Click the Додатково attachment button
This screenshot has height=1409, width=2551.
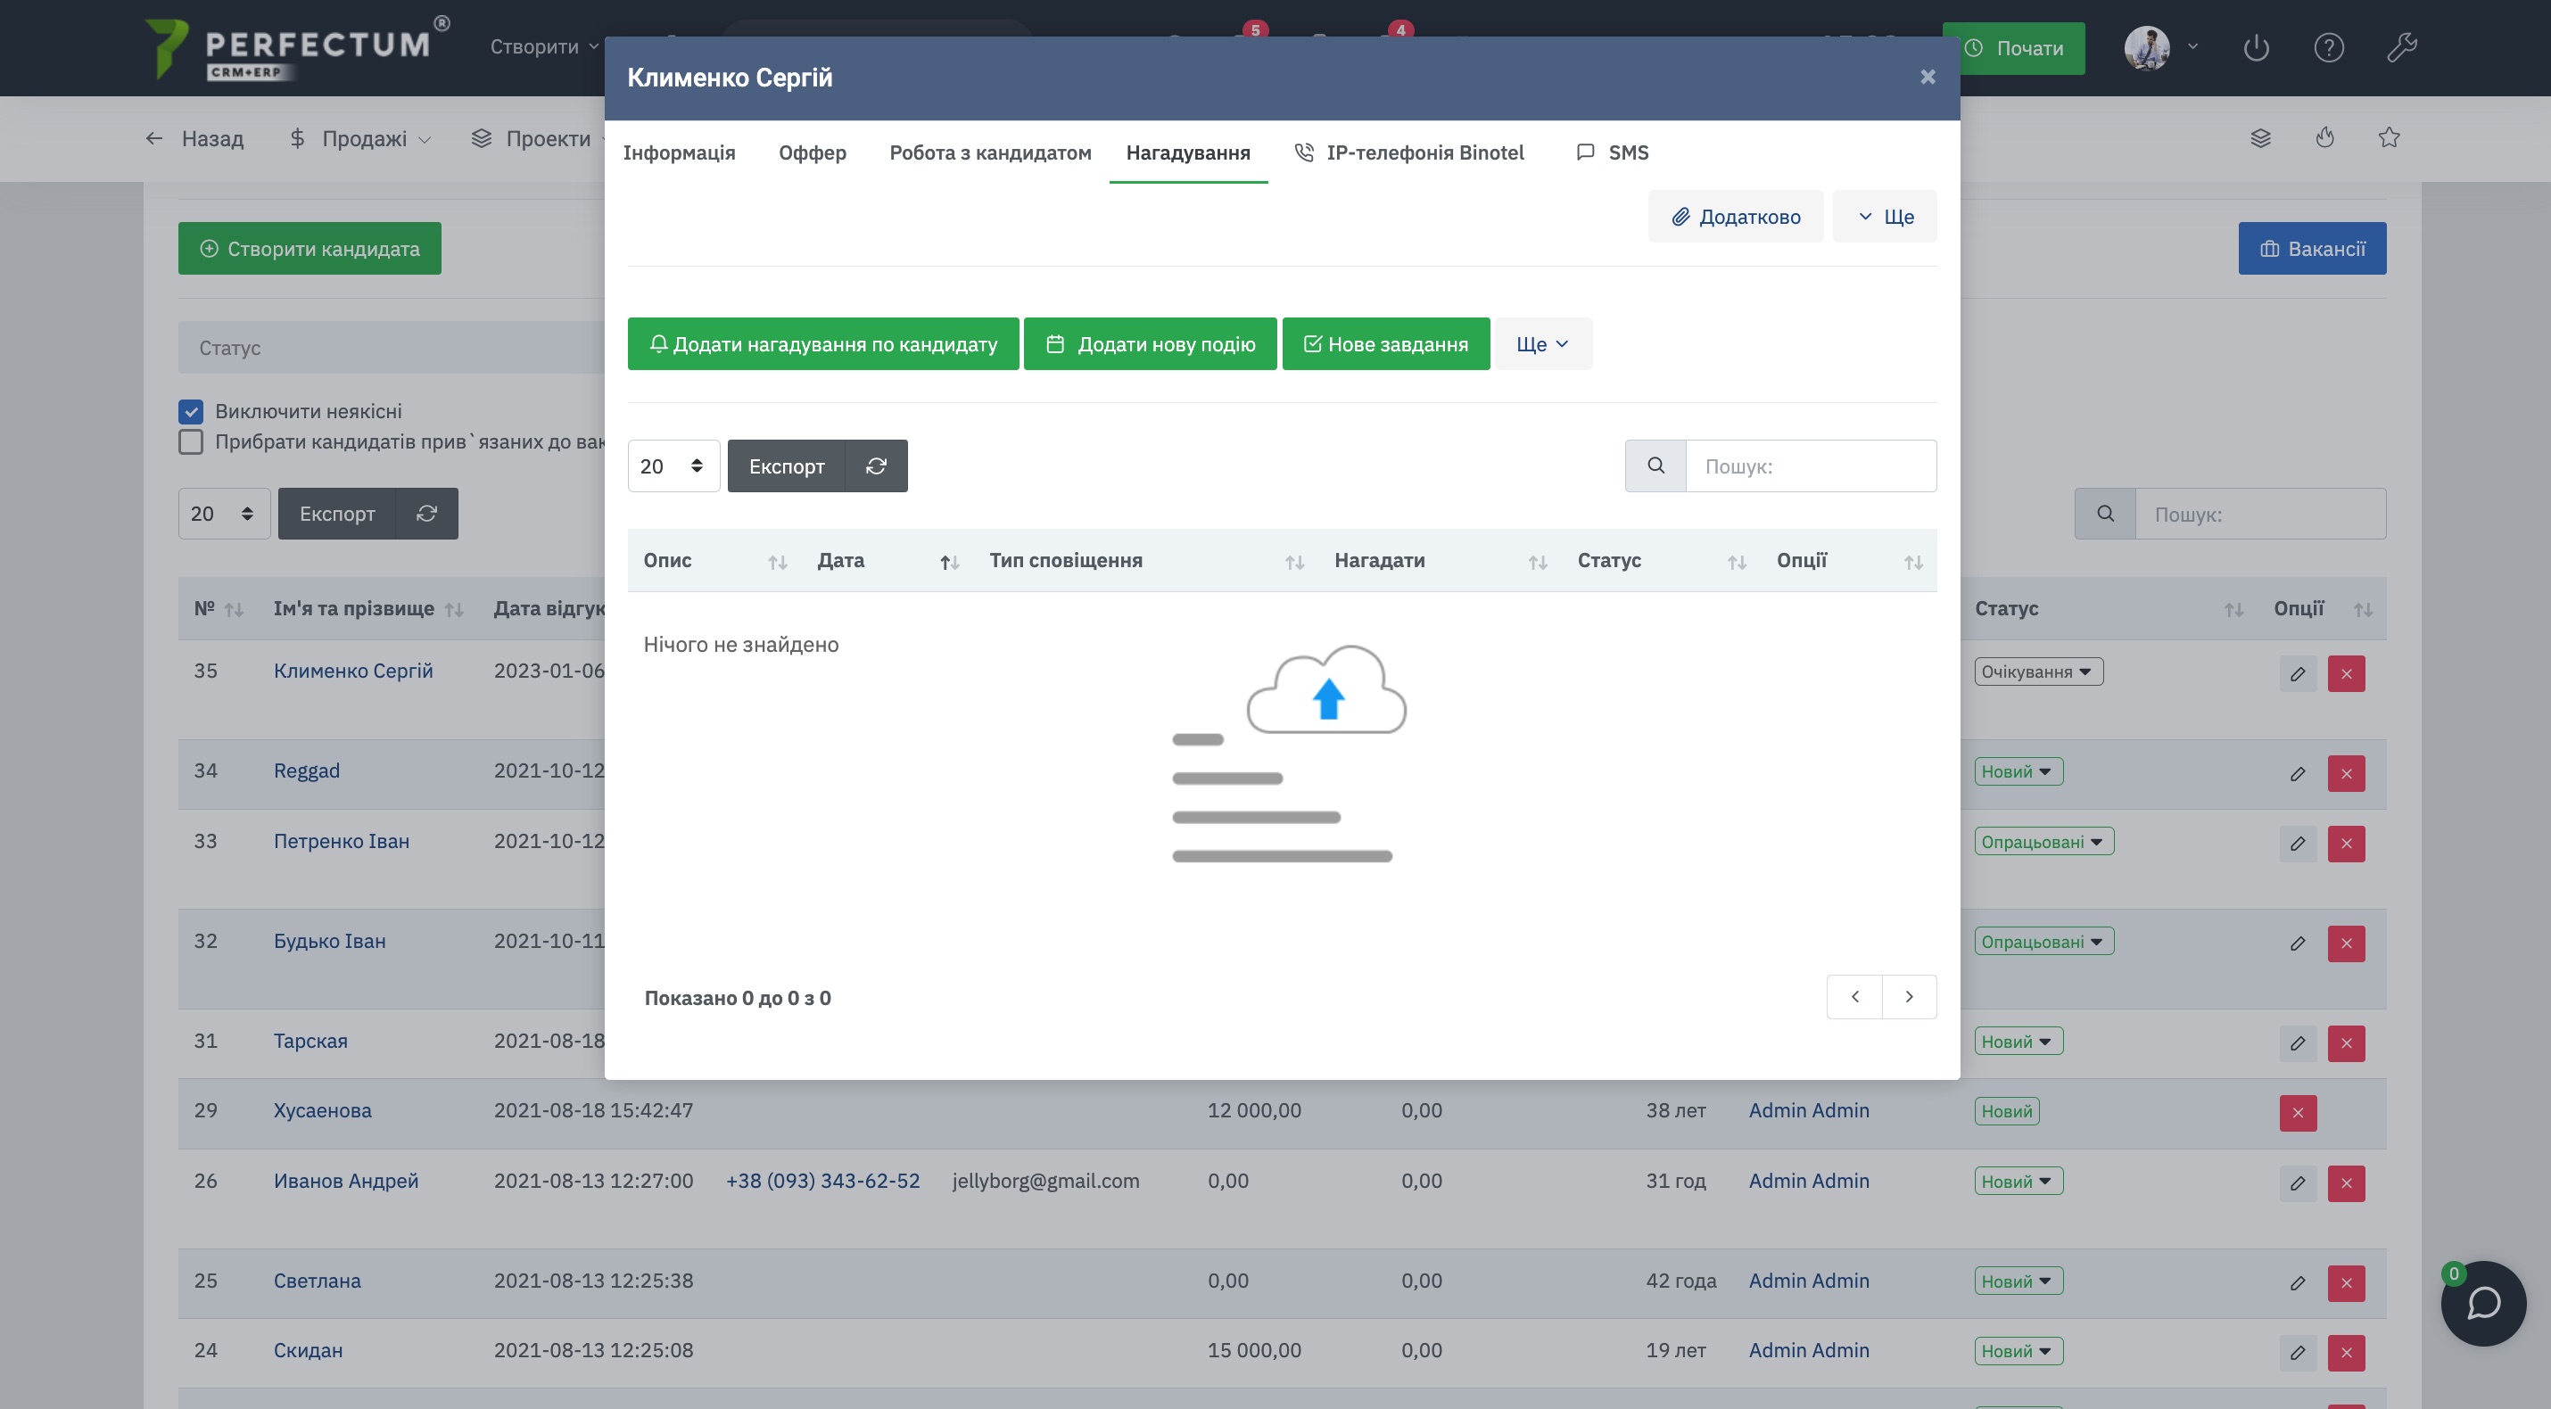click(1735, 217)
